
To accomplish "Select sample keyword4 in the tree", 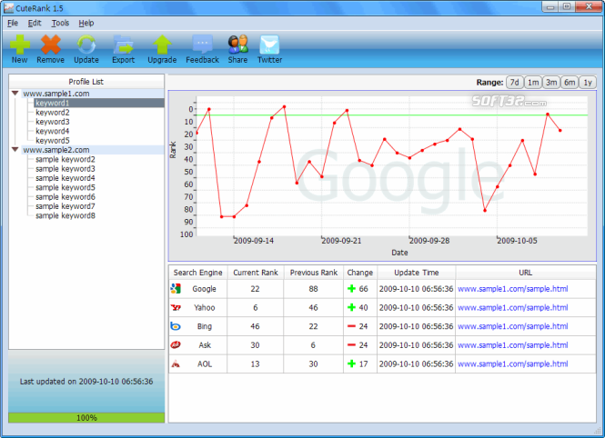I will coord(66,178).
